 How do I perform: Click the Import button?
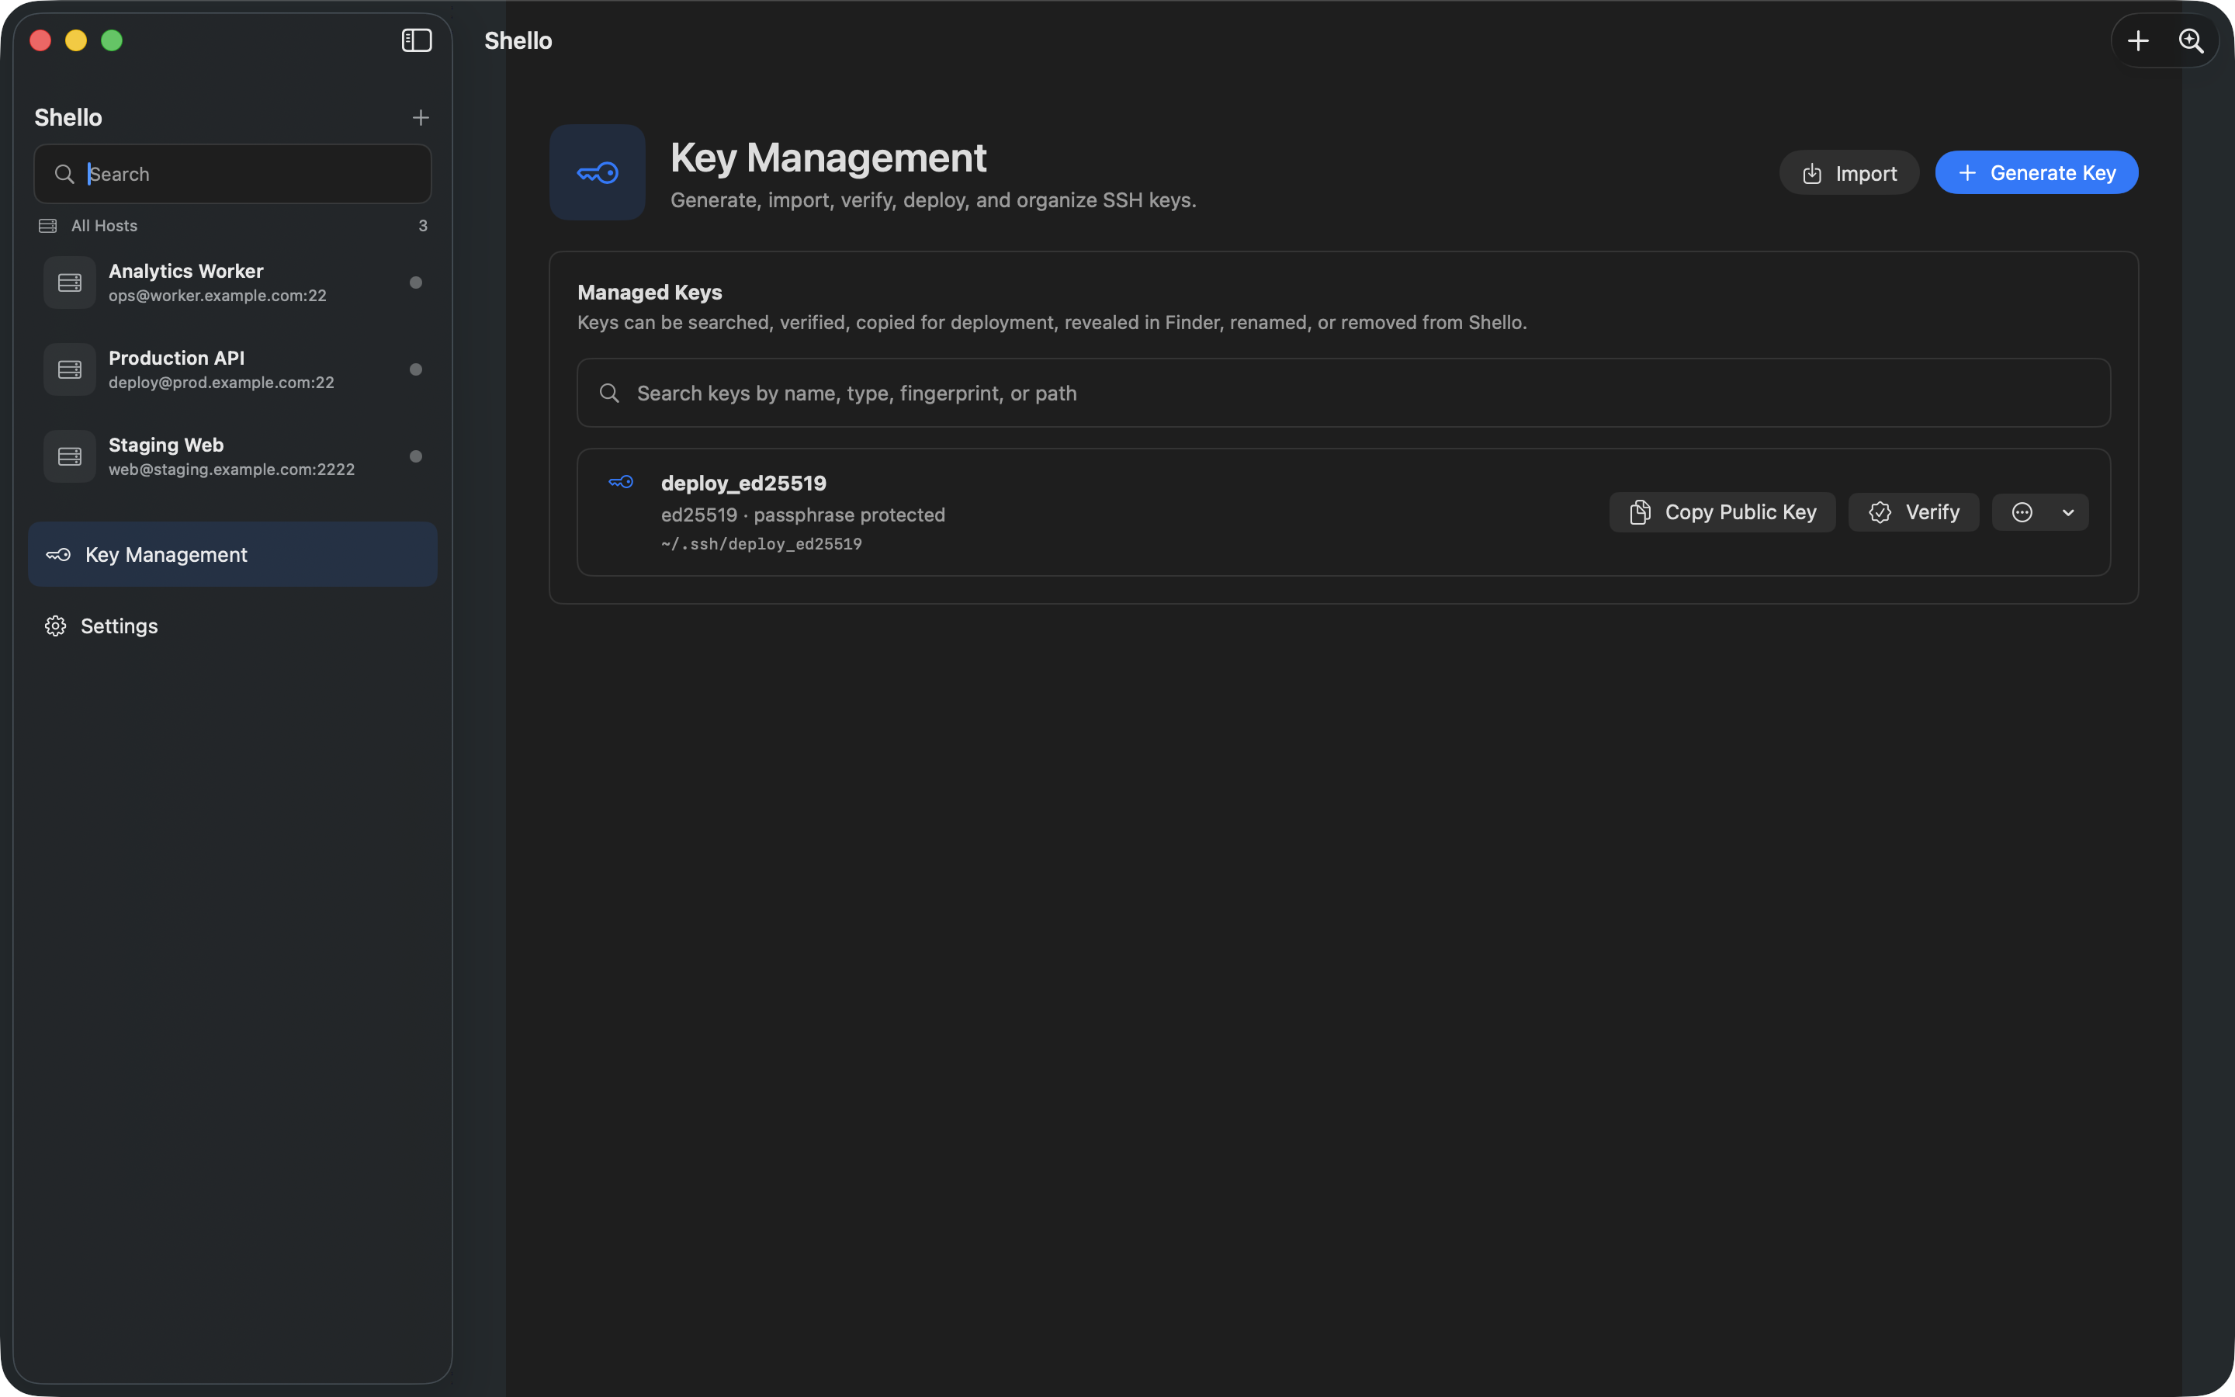coord(1849,173)
